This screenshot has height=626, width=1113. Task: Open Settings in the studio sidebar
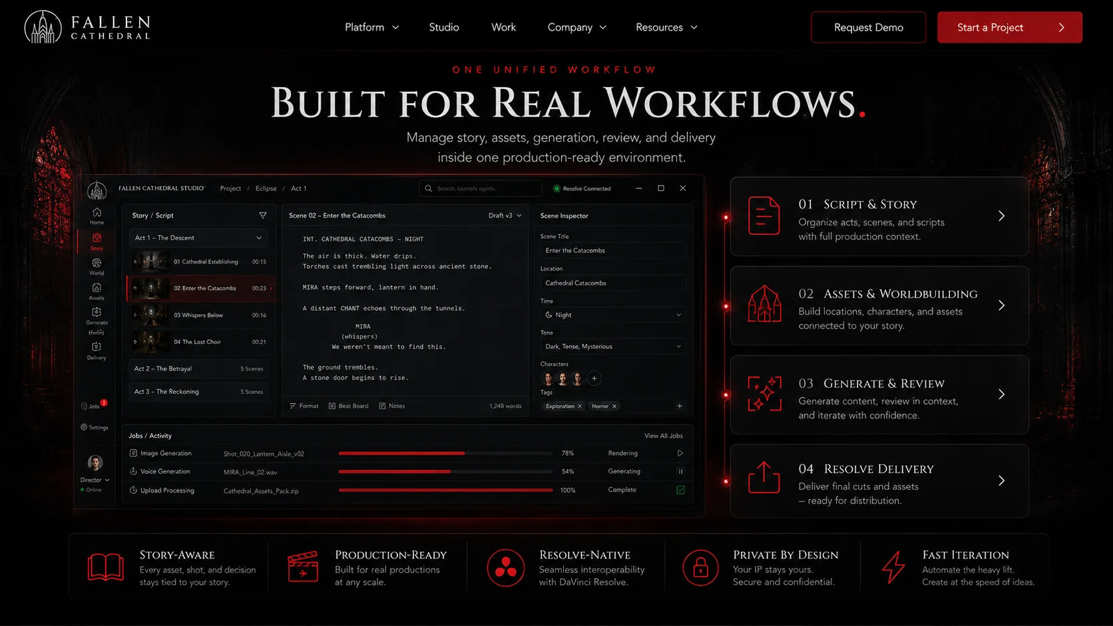[x=95, y=427]
